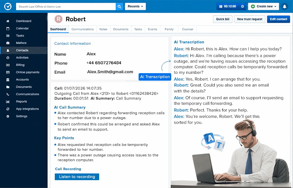The image size is (293, 188).
Task: Open Settings label in the sidebar
Action: point(22,116)
